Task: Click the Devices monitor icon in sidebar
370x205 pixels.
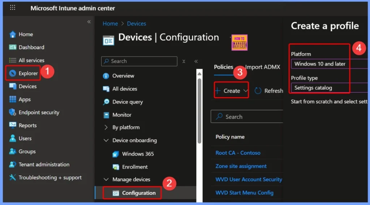Action: tap(13, 86)
